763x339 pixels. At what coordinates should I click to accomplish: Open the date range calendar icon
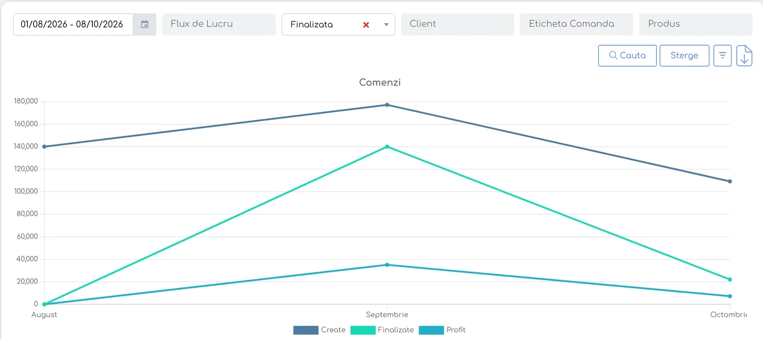[x=145, y=24]
